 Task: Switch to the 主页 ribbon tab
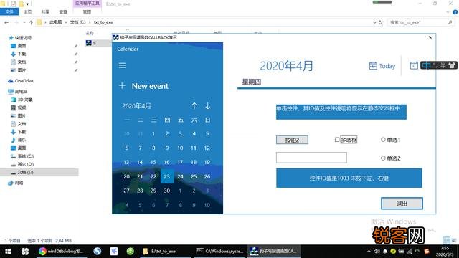point(27,12)
